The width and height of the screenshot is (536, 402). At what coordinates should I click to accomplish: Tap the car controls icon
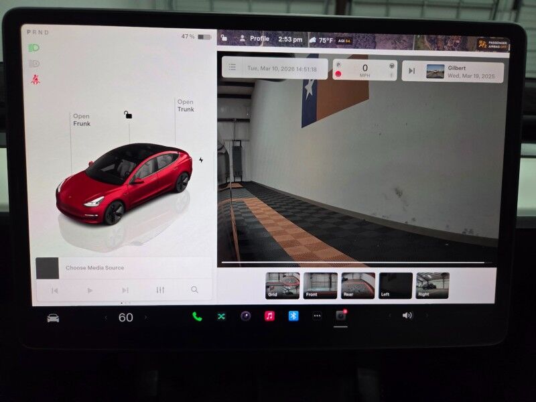pyautogui.click(x=53, y=318)
